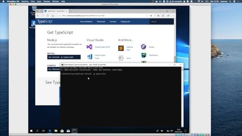
Task: Open the Microsoft Edge desktop shortcut
Action: [x=33, y=24]
